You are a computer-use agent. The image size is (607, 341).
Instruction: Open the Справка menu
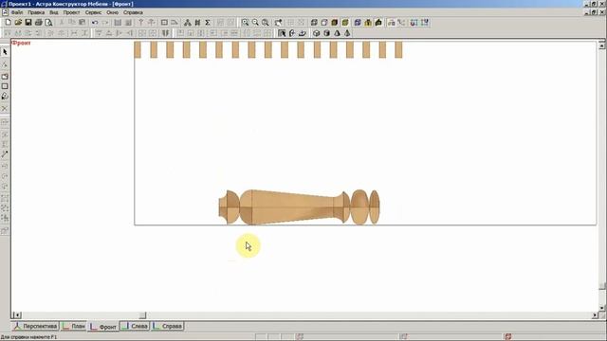133,12
